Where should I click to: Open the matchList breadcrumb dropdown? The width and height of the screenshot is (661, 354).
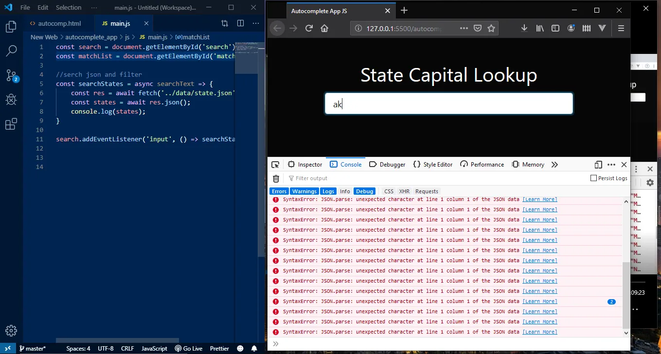[192, 37]
